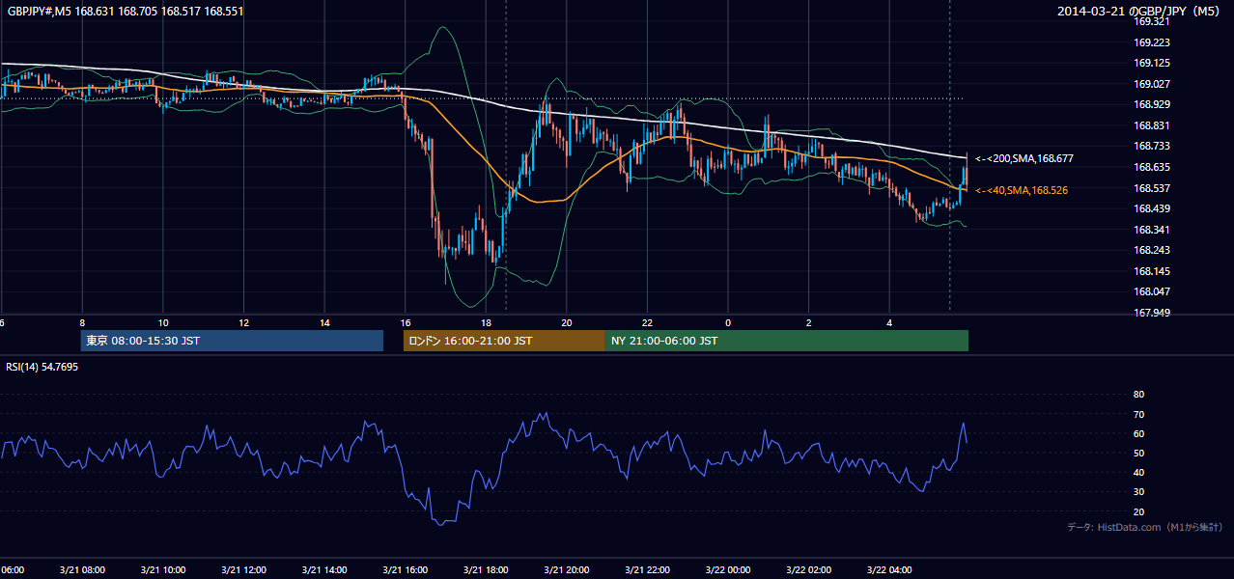Click the bottom date label 3/21 12:00
This screenshot has height=579, width=1234.
pyautogui.click(x=244, y=570)
